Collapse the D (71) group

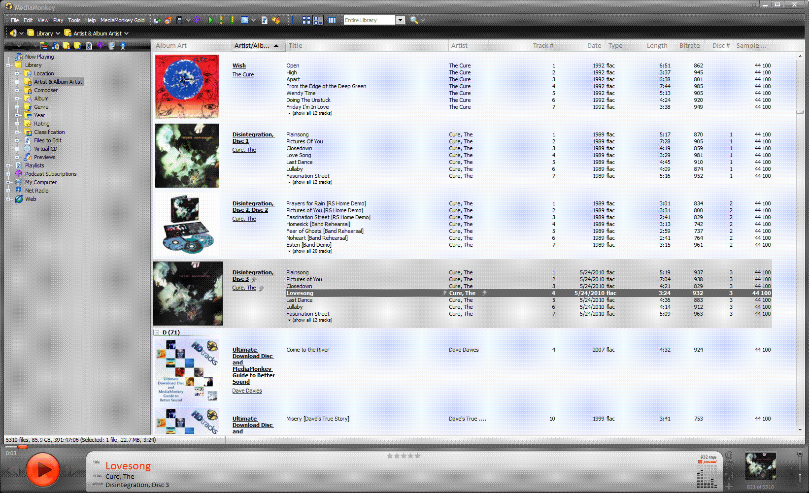(x=156, y=332)
